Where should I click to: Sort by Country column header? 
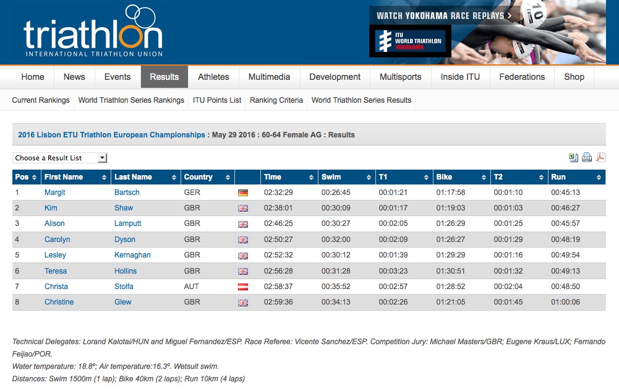pos(198,177)
